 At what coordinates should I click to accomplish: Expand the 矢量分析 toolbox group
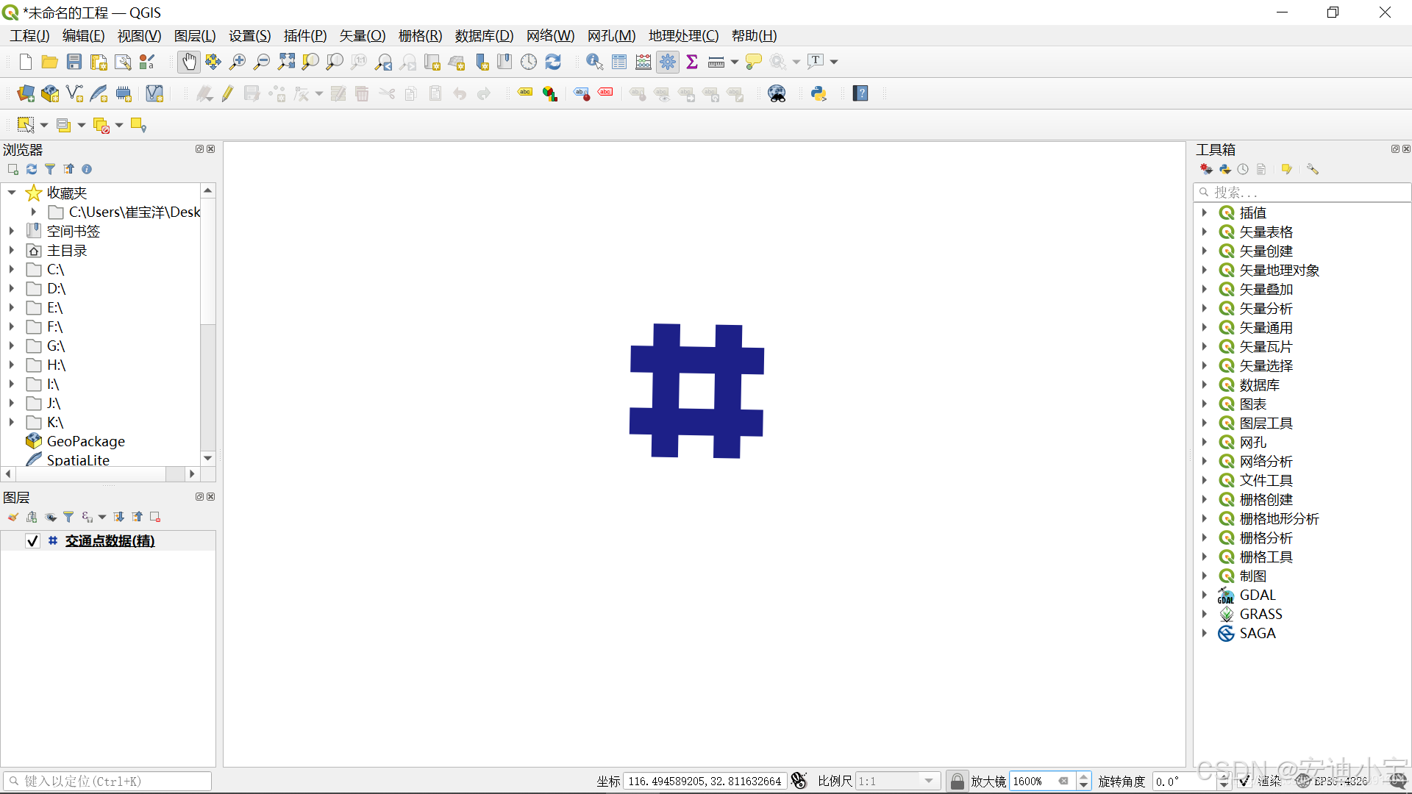click(1205, 309)
